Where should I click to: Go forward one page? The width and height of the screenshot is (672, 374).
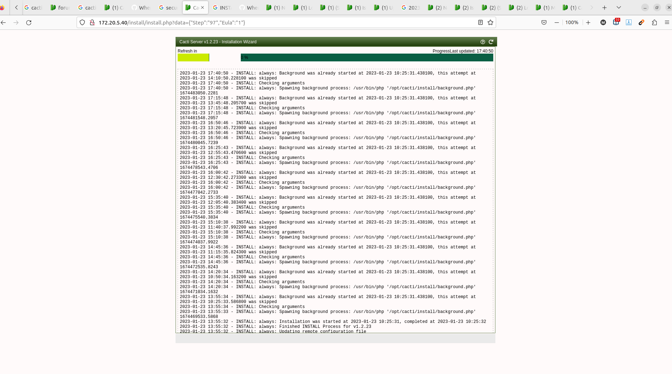point(16,22)
